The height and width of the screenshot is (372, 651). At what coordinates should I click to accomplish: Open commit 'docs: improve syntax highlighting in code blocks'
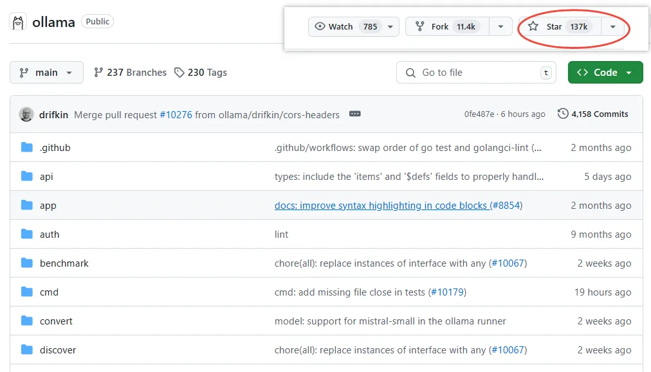coord(381,206)
